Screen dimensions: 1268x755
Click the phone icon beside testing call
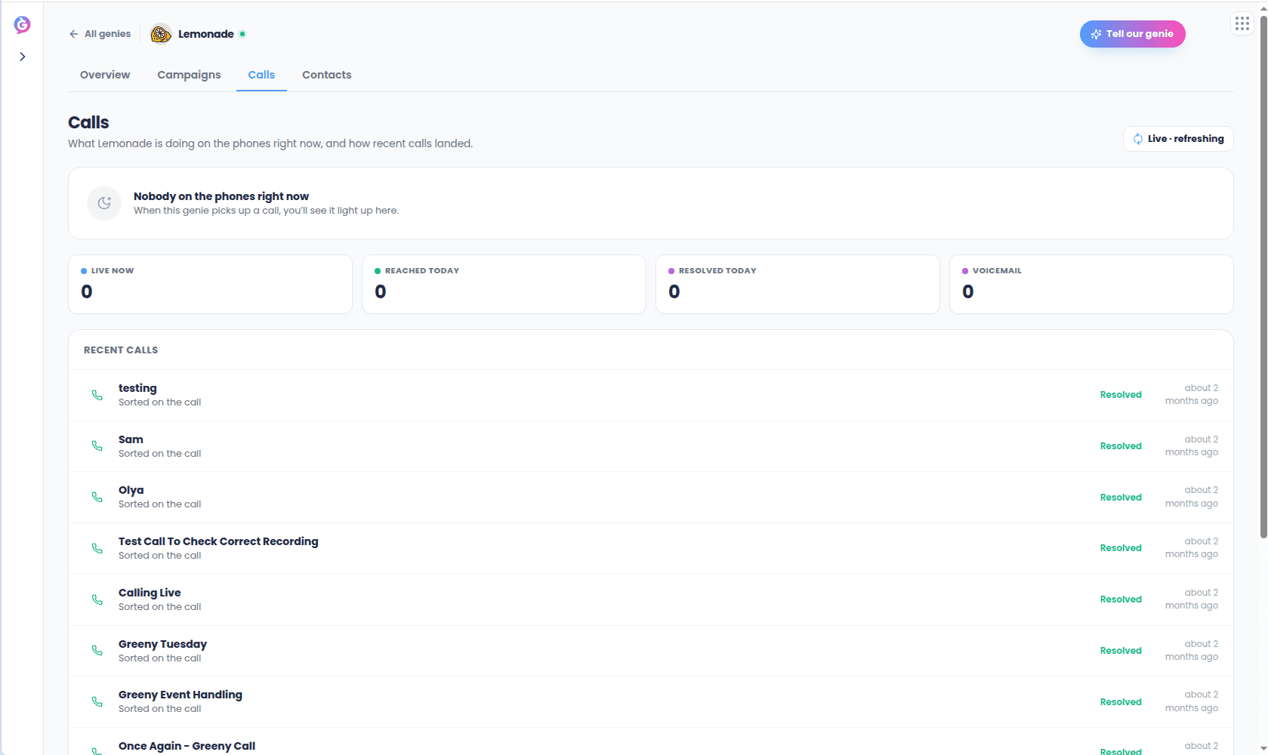pyautogui.click(x=97, y=395)
